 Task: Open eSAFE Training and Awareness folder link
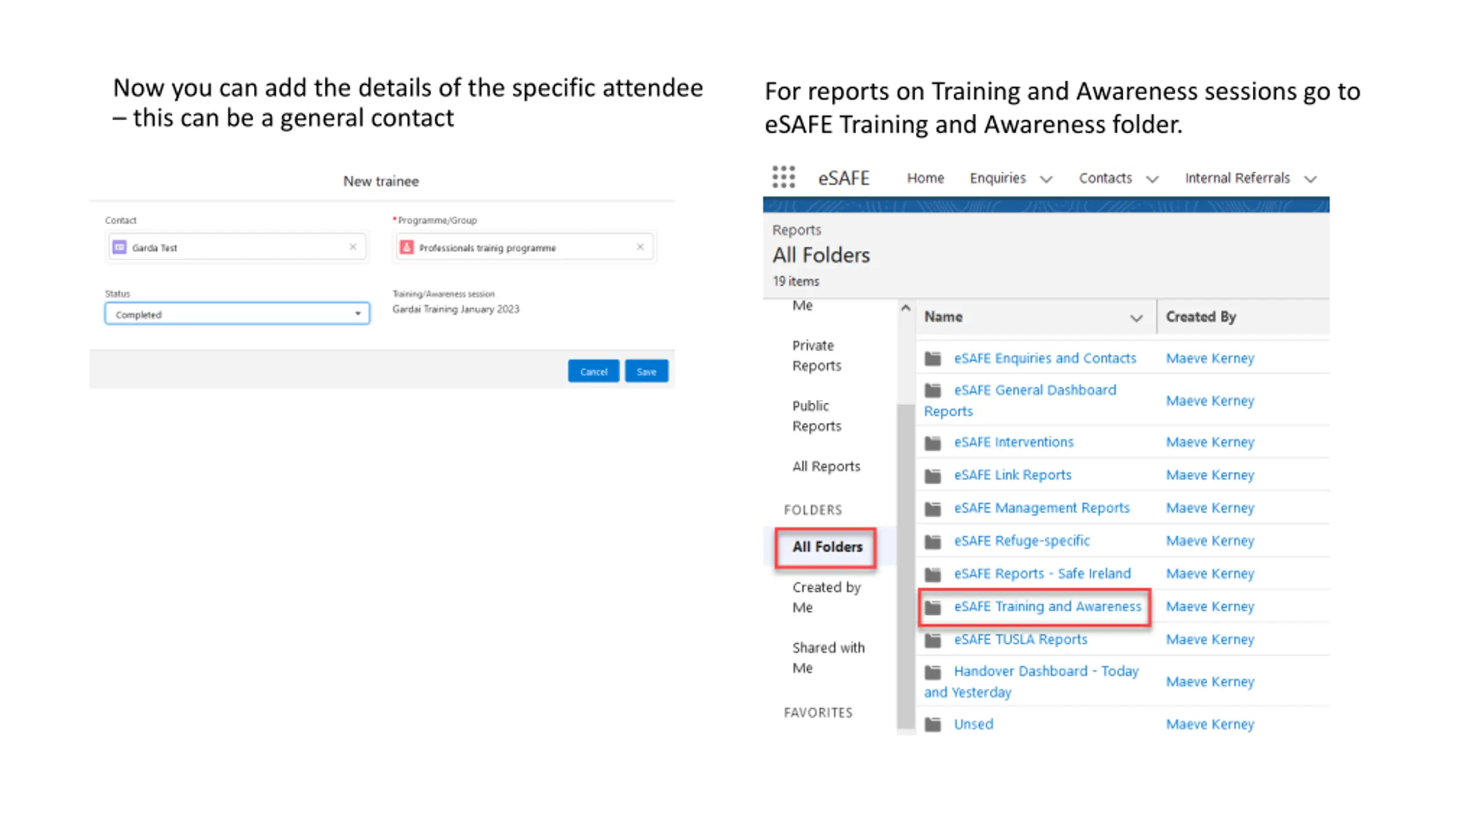[1048, 607]
